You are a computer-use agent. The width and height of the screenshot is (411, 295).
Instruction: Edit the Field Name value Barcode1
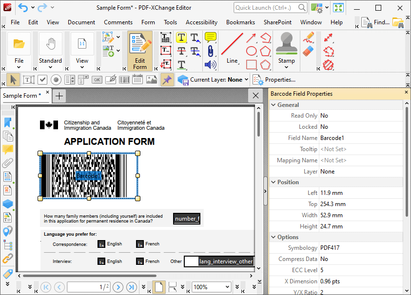(361, 138)
